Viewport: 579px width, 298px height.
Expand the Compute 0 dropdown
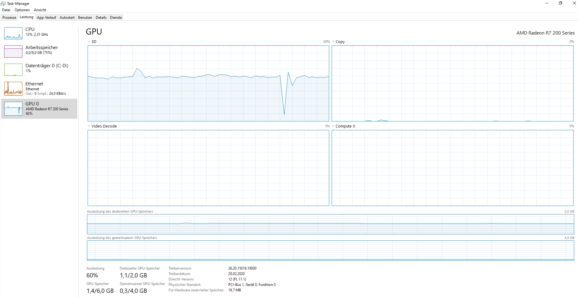[x=333, y=126]
